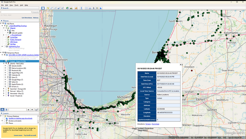Click into the Search text field
Screen dimensions: 246x139
[16, 12]
